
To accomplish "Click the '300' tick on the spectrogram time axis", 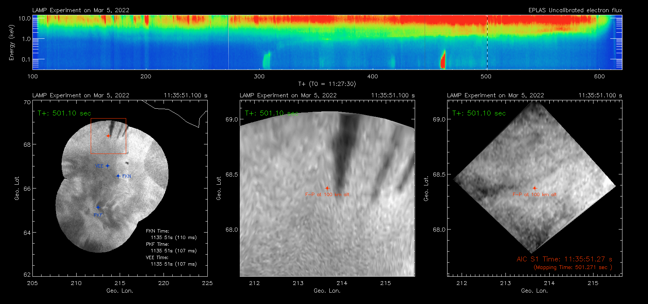I will coord(259,76).
